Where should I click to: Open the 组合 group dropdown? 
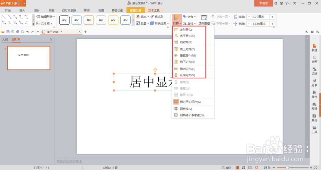pyautogui.click(x=189, y=17)
